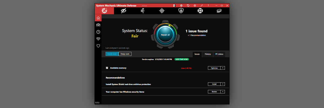This screenshot has height=108, width=324.
Task: Open the ByePass arrow-pipe tab
Action: click(143, 11)
